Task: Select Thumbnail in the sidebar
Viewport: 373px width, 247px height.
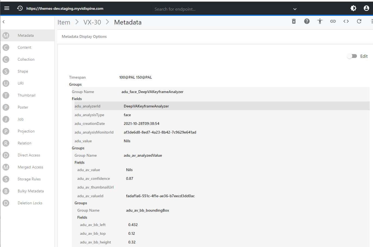Action: [27, 95]
